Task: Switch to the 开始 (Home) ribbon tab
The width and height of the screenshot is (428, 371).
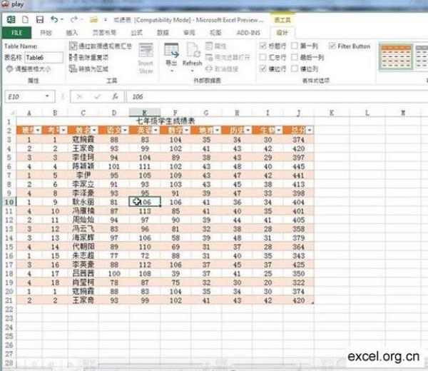Action: pos(46,33)
